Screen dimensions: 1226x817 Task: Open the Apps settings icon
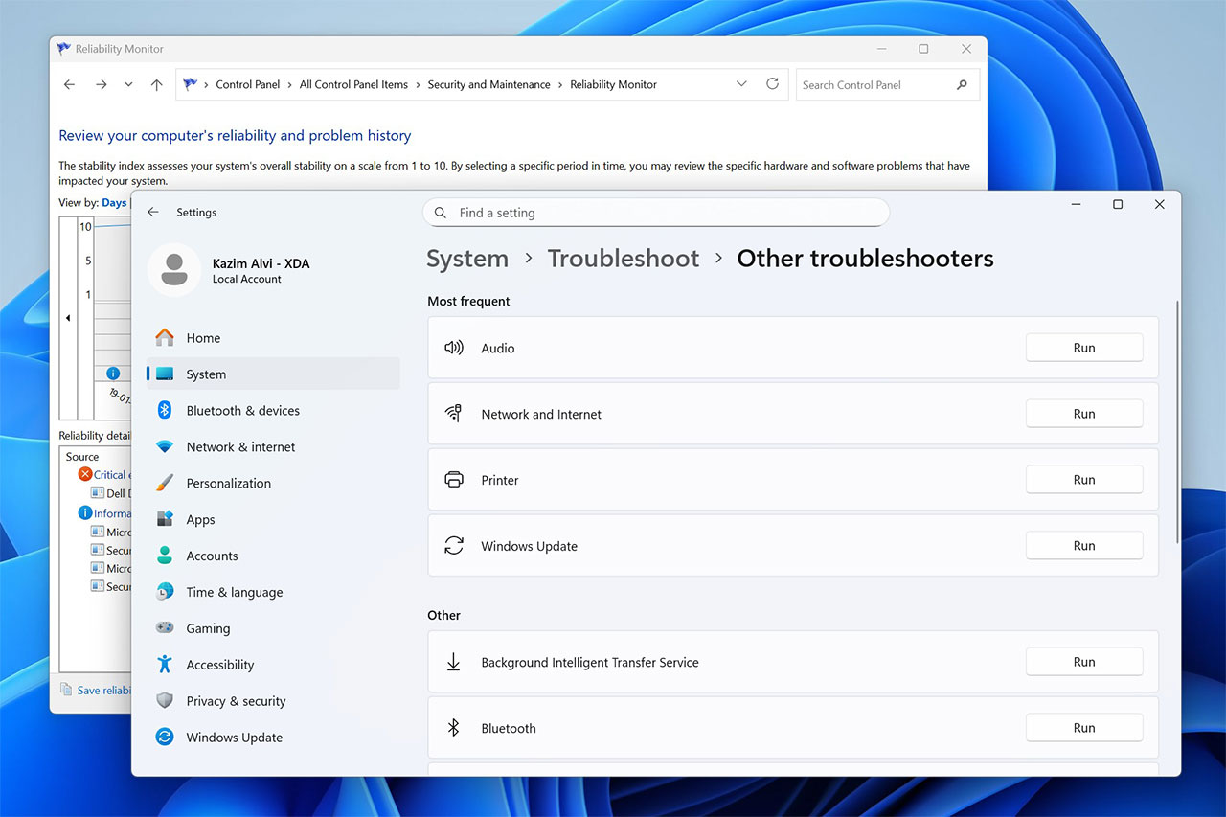165,519
